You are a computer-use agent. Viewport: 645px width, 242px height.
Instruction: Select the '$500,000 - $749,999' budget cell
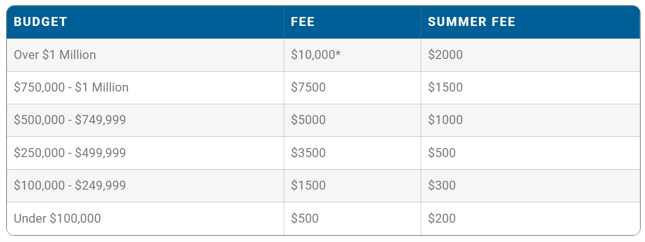point(70,120)
